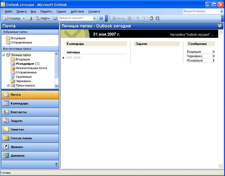Open the Journal (Дневник) pane
The image size is (225, 176).
(30, 156)
